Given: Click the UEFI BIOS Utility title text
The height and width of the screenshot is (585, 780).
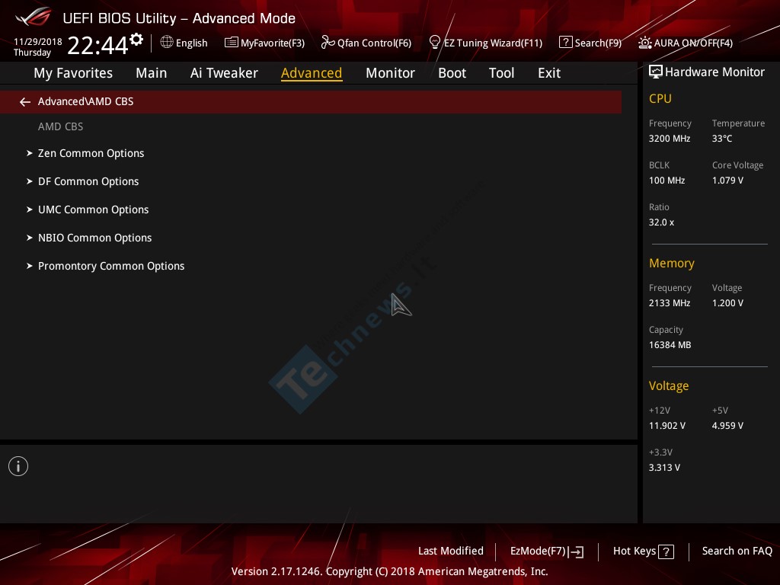Looking at the screenshot, I should click(179, 18).
